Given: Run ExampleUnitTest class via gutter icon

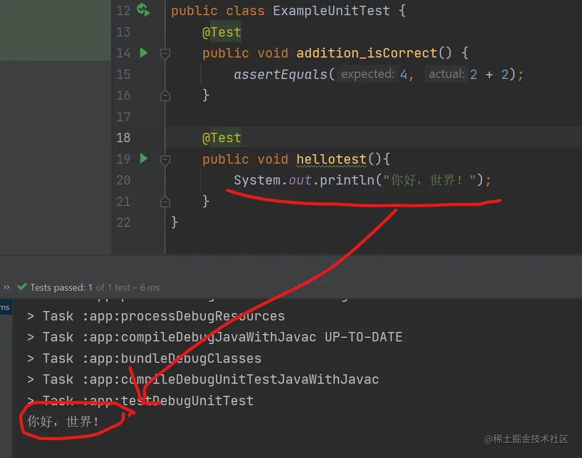Looking at the screenshot, I should pyautogui.click(x=143, y=10).
